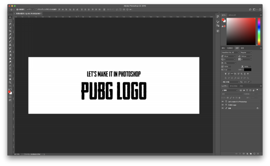
Task: Select the Zoom tool in the toolbox
Action: click(10, 83)
